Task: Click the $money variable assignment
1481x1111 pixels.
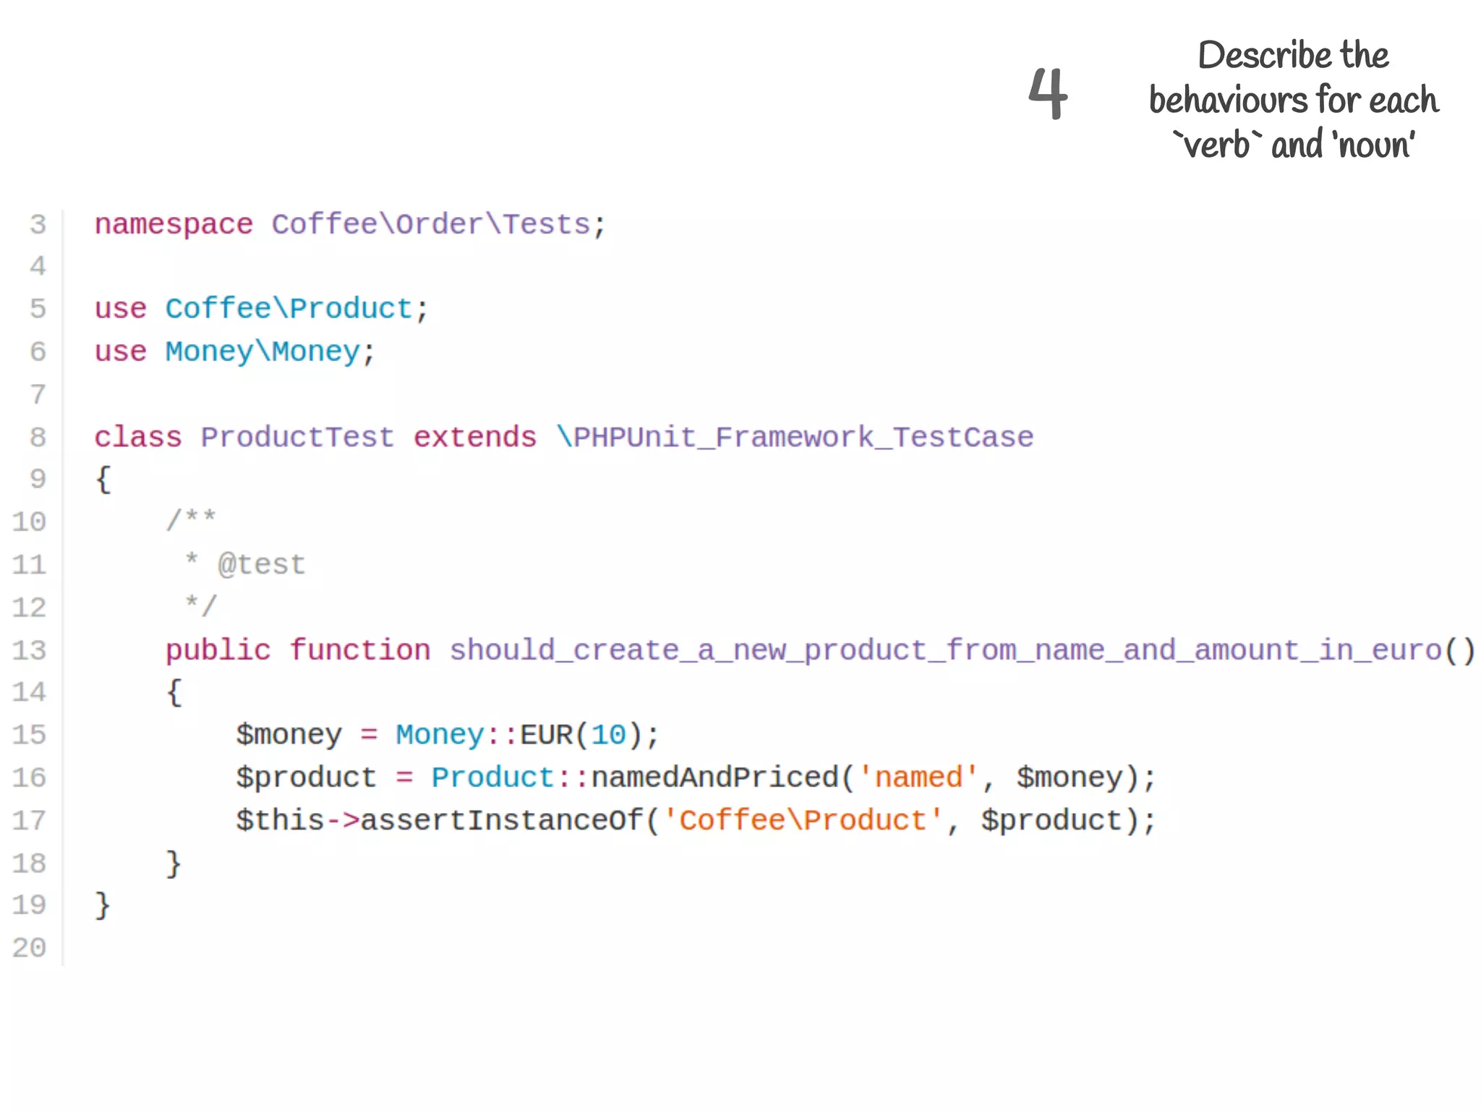Action: (289, 735)
